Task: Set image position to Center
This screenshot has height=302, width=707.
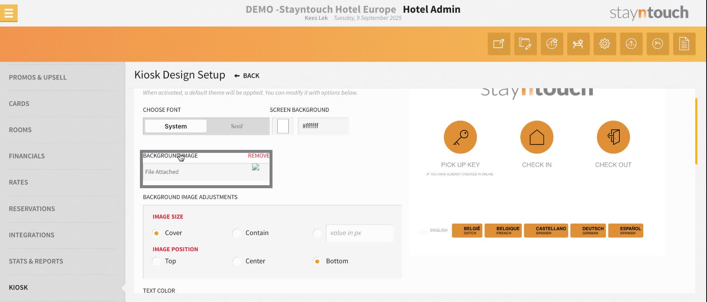Action: tap(236, 261)
